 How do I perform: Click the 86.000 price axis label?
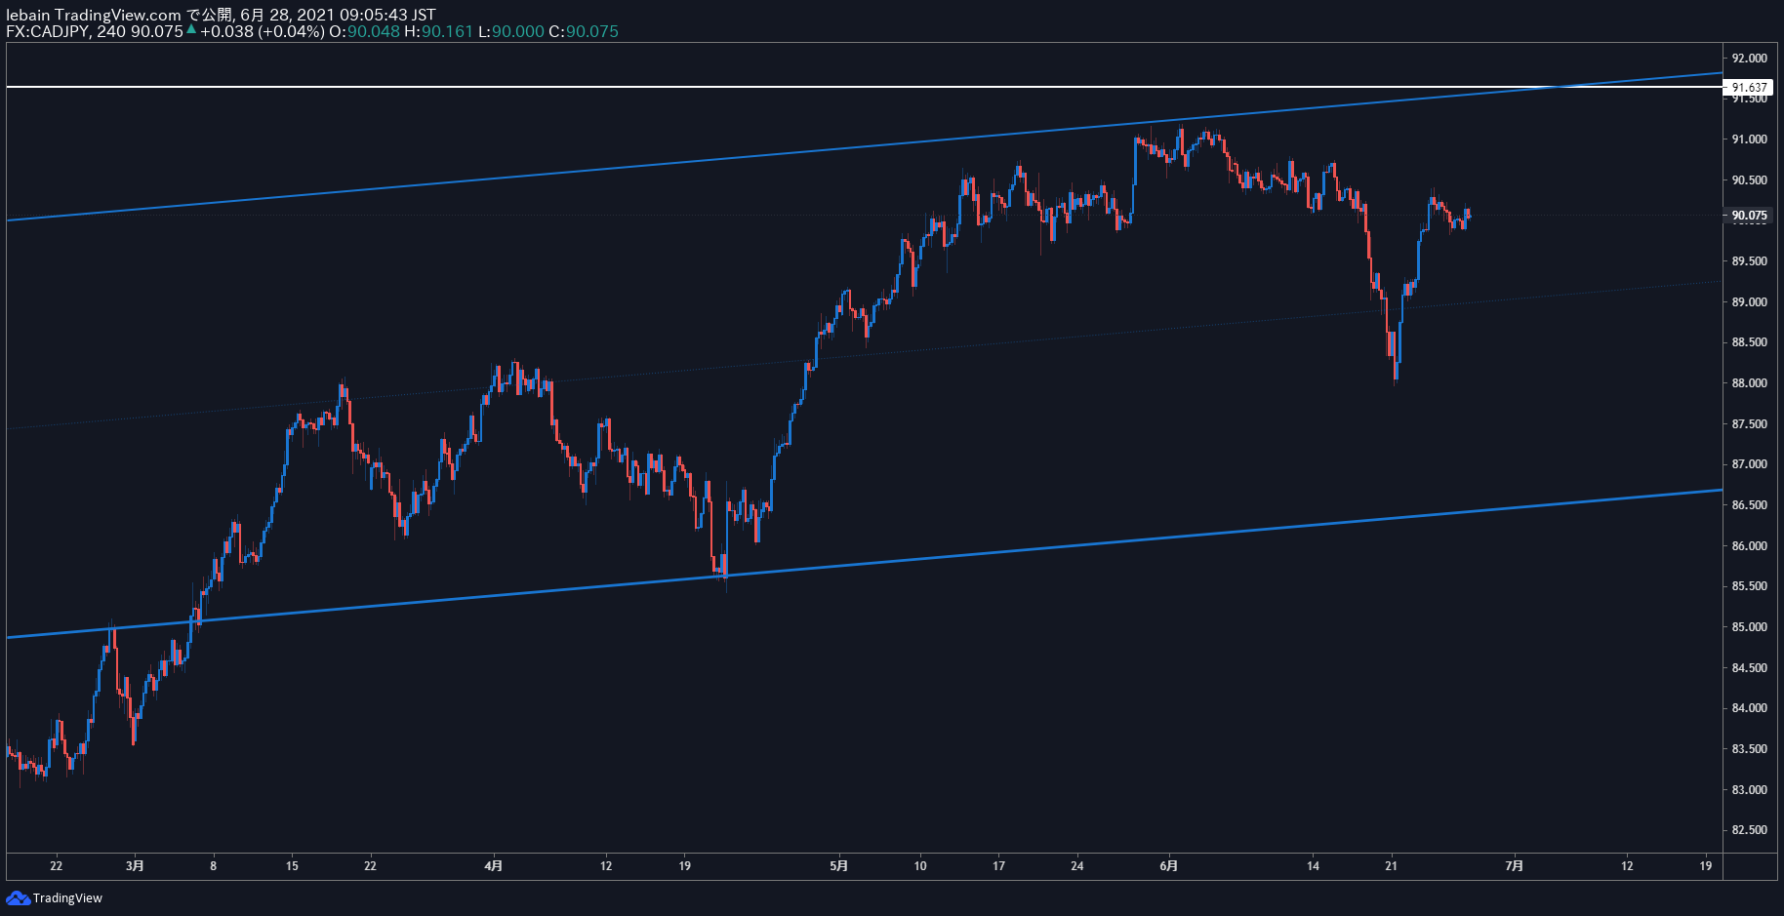pos(1749,546)
